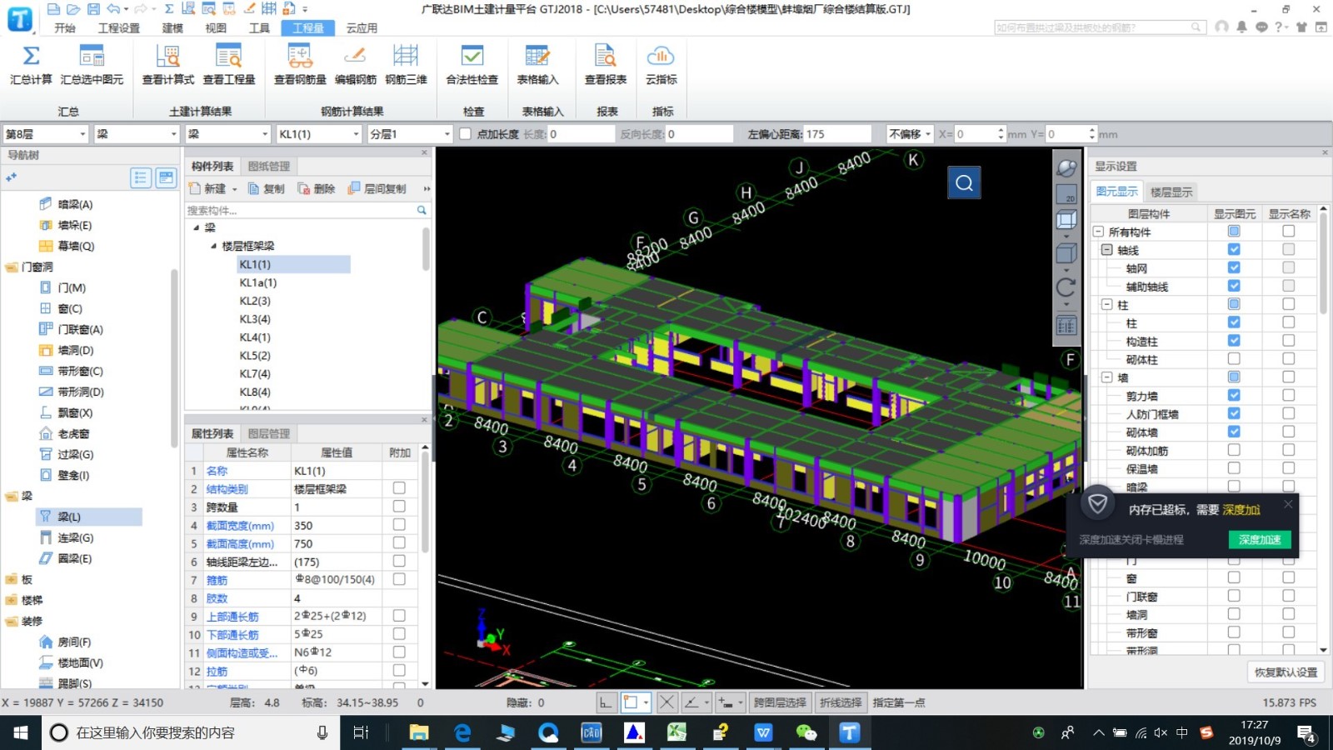Click blue search button in 3D viewport
The width and height of the screenshot is (1333, 750).
[964, 182]
